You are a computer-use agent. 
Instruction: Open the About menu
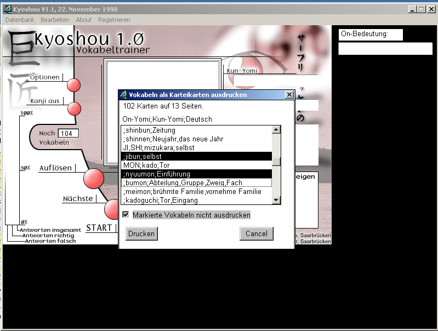click(84, 20)
